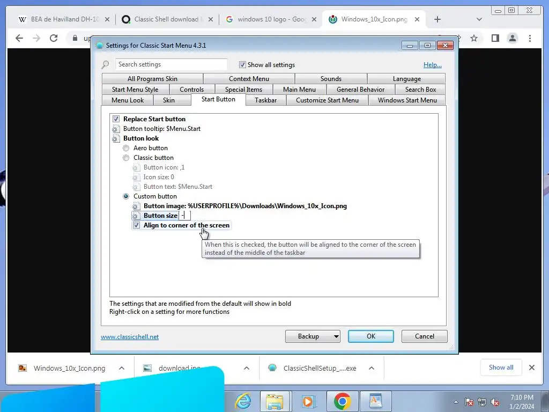Screen dimensions: 549x412
Task: Open the Help... link
Action: pos(433,65)
